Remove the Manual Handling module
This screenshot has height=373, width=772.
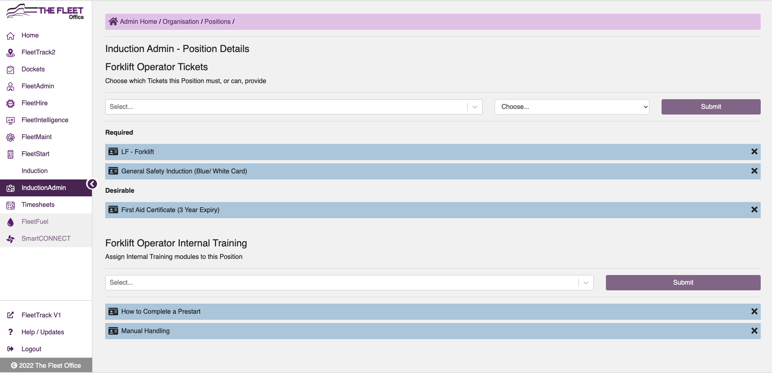coord(754,331)
